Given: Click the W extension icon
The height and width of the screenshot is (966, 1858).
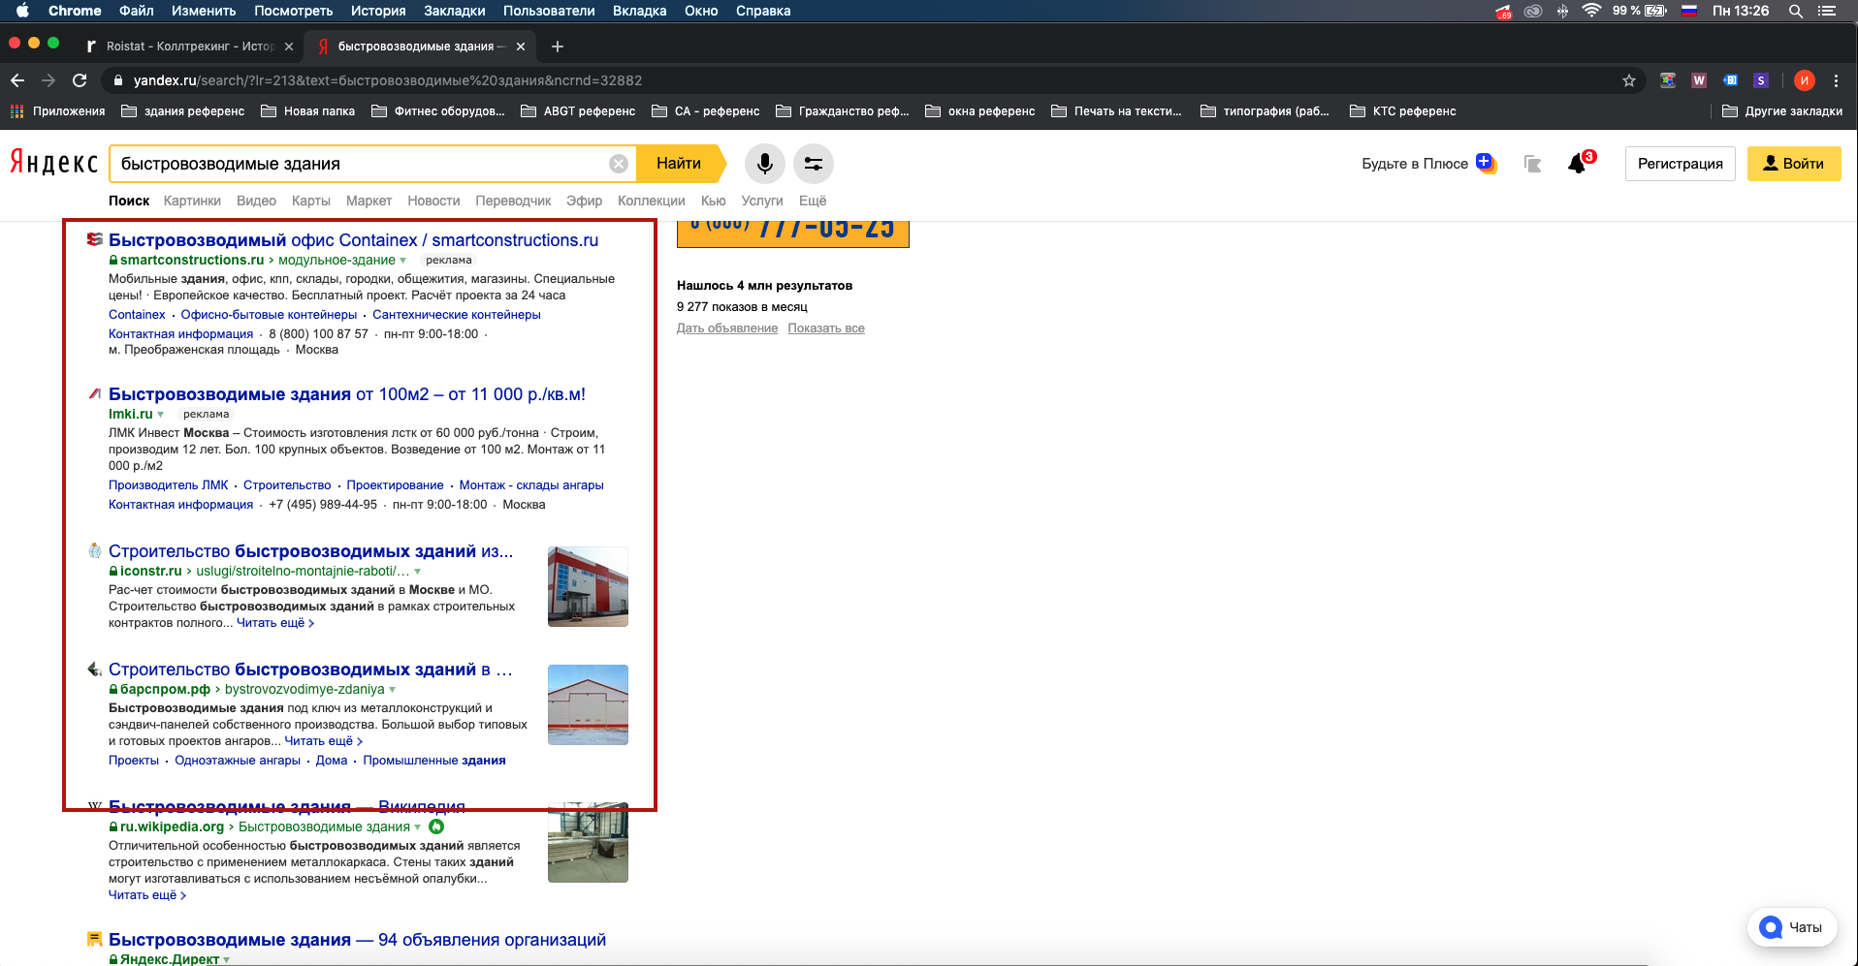Looking at the screenshot, I should pos(1699,80).
